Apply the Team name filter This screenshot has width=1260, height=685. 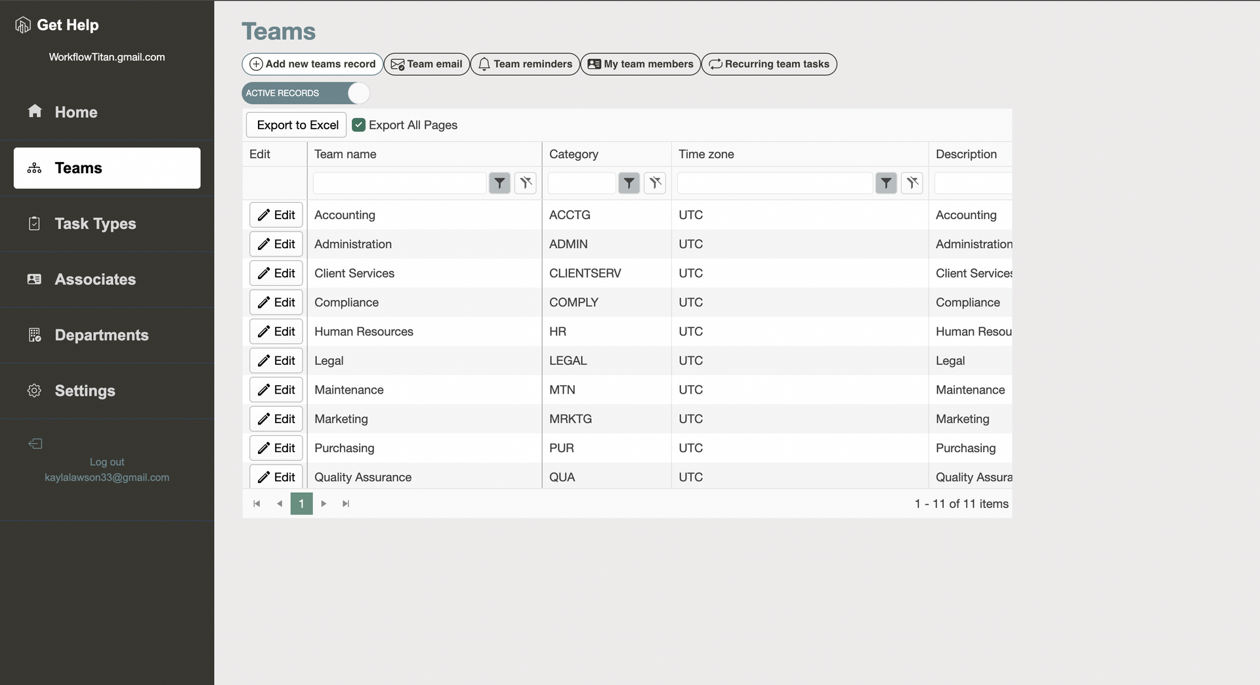pyautogui.click(x=500, y=183)
